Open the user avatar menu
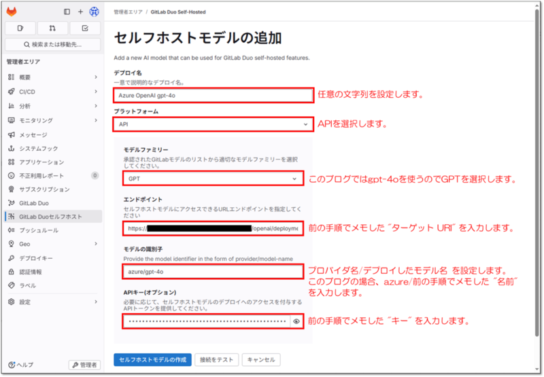 point(94,12)
